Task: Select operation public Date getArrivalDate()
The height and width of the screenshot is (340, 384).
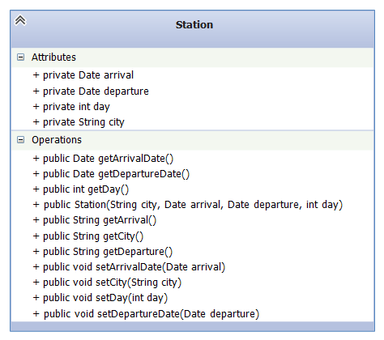Action: [103, 159]
